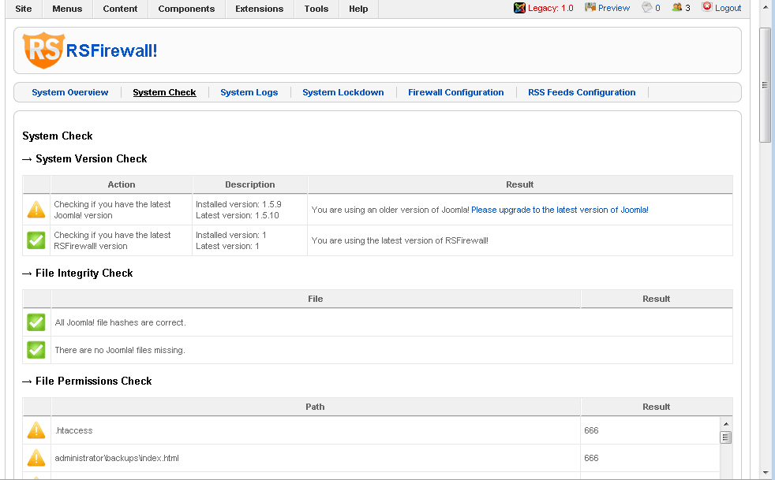Click warning icon for Joomla! version check
This screenshot has width=775, height=480.
(x=36, y=210)
